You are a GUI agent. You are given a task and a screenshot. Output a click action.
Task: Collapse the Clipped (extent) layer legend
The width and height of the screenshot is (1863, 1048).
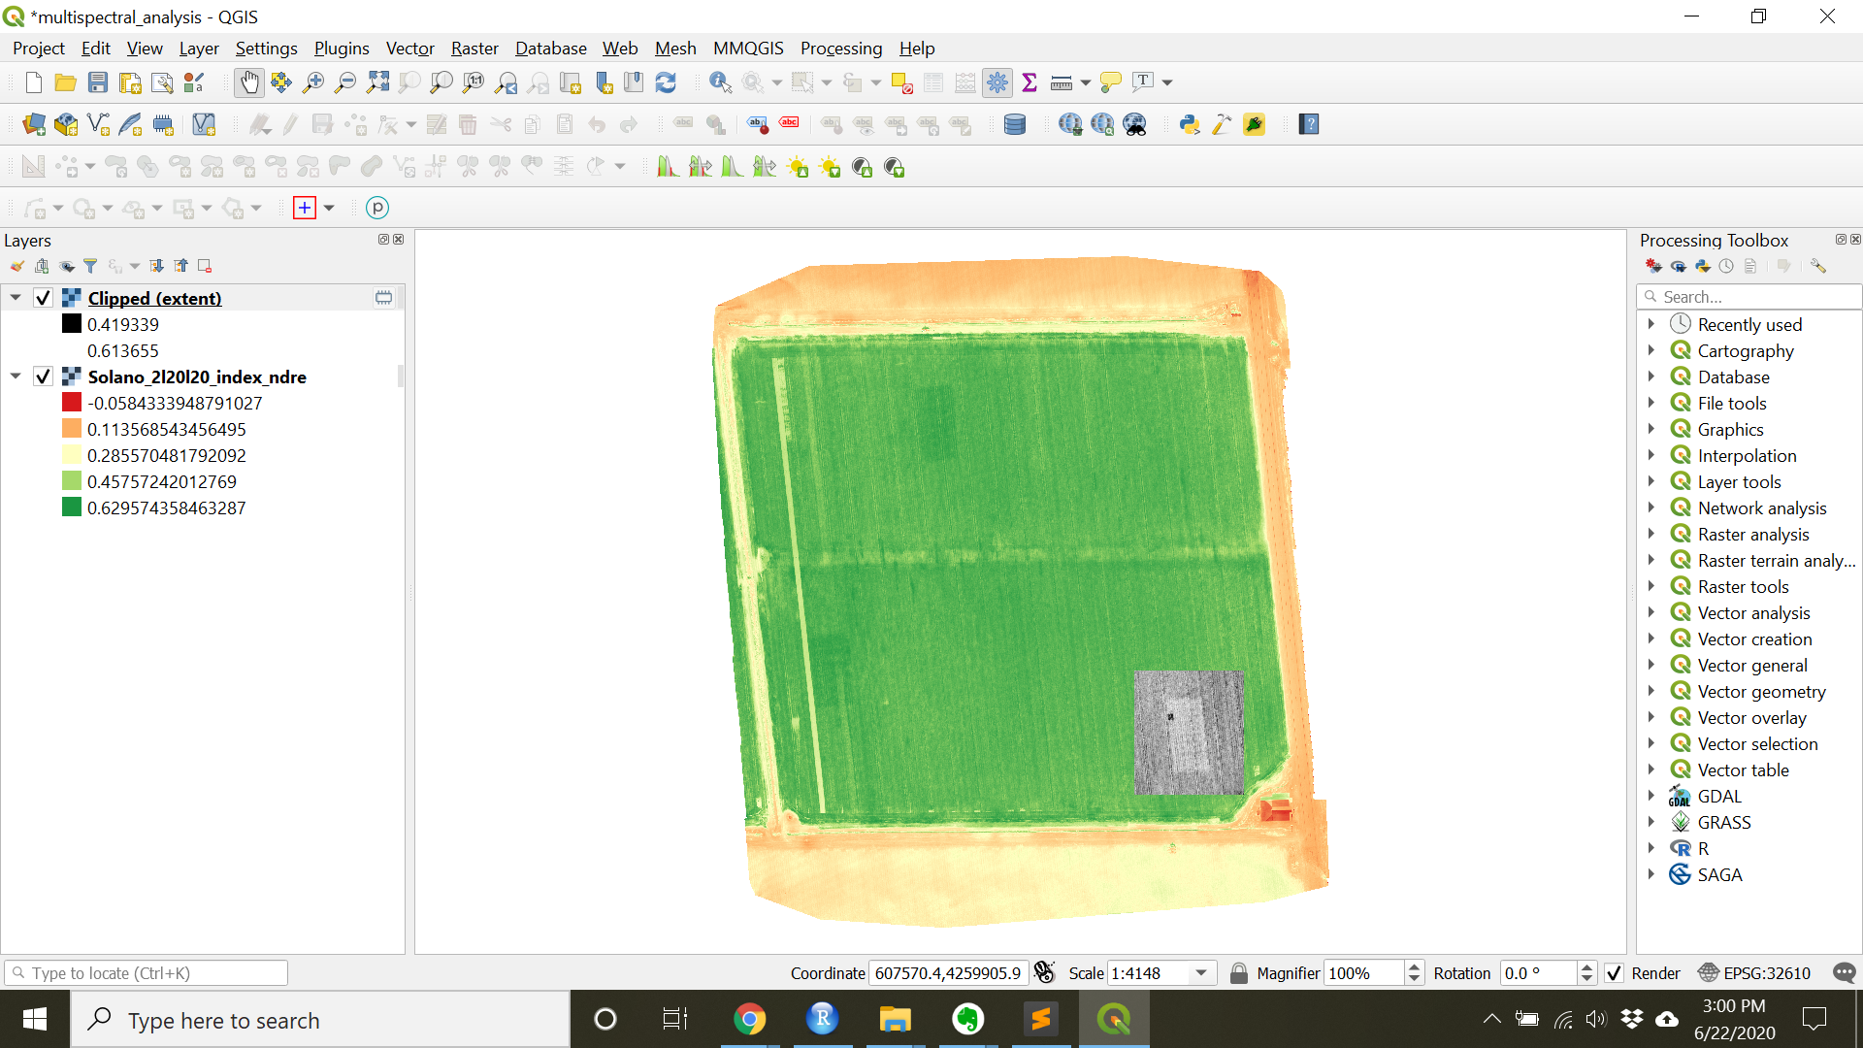[x=16, y=298]
